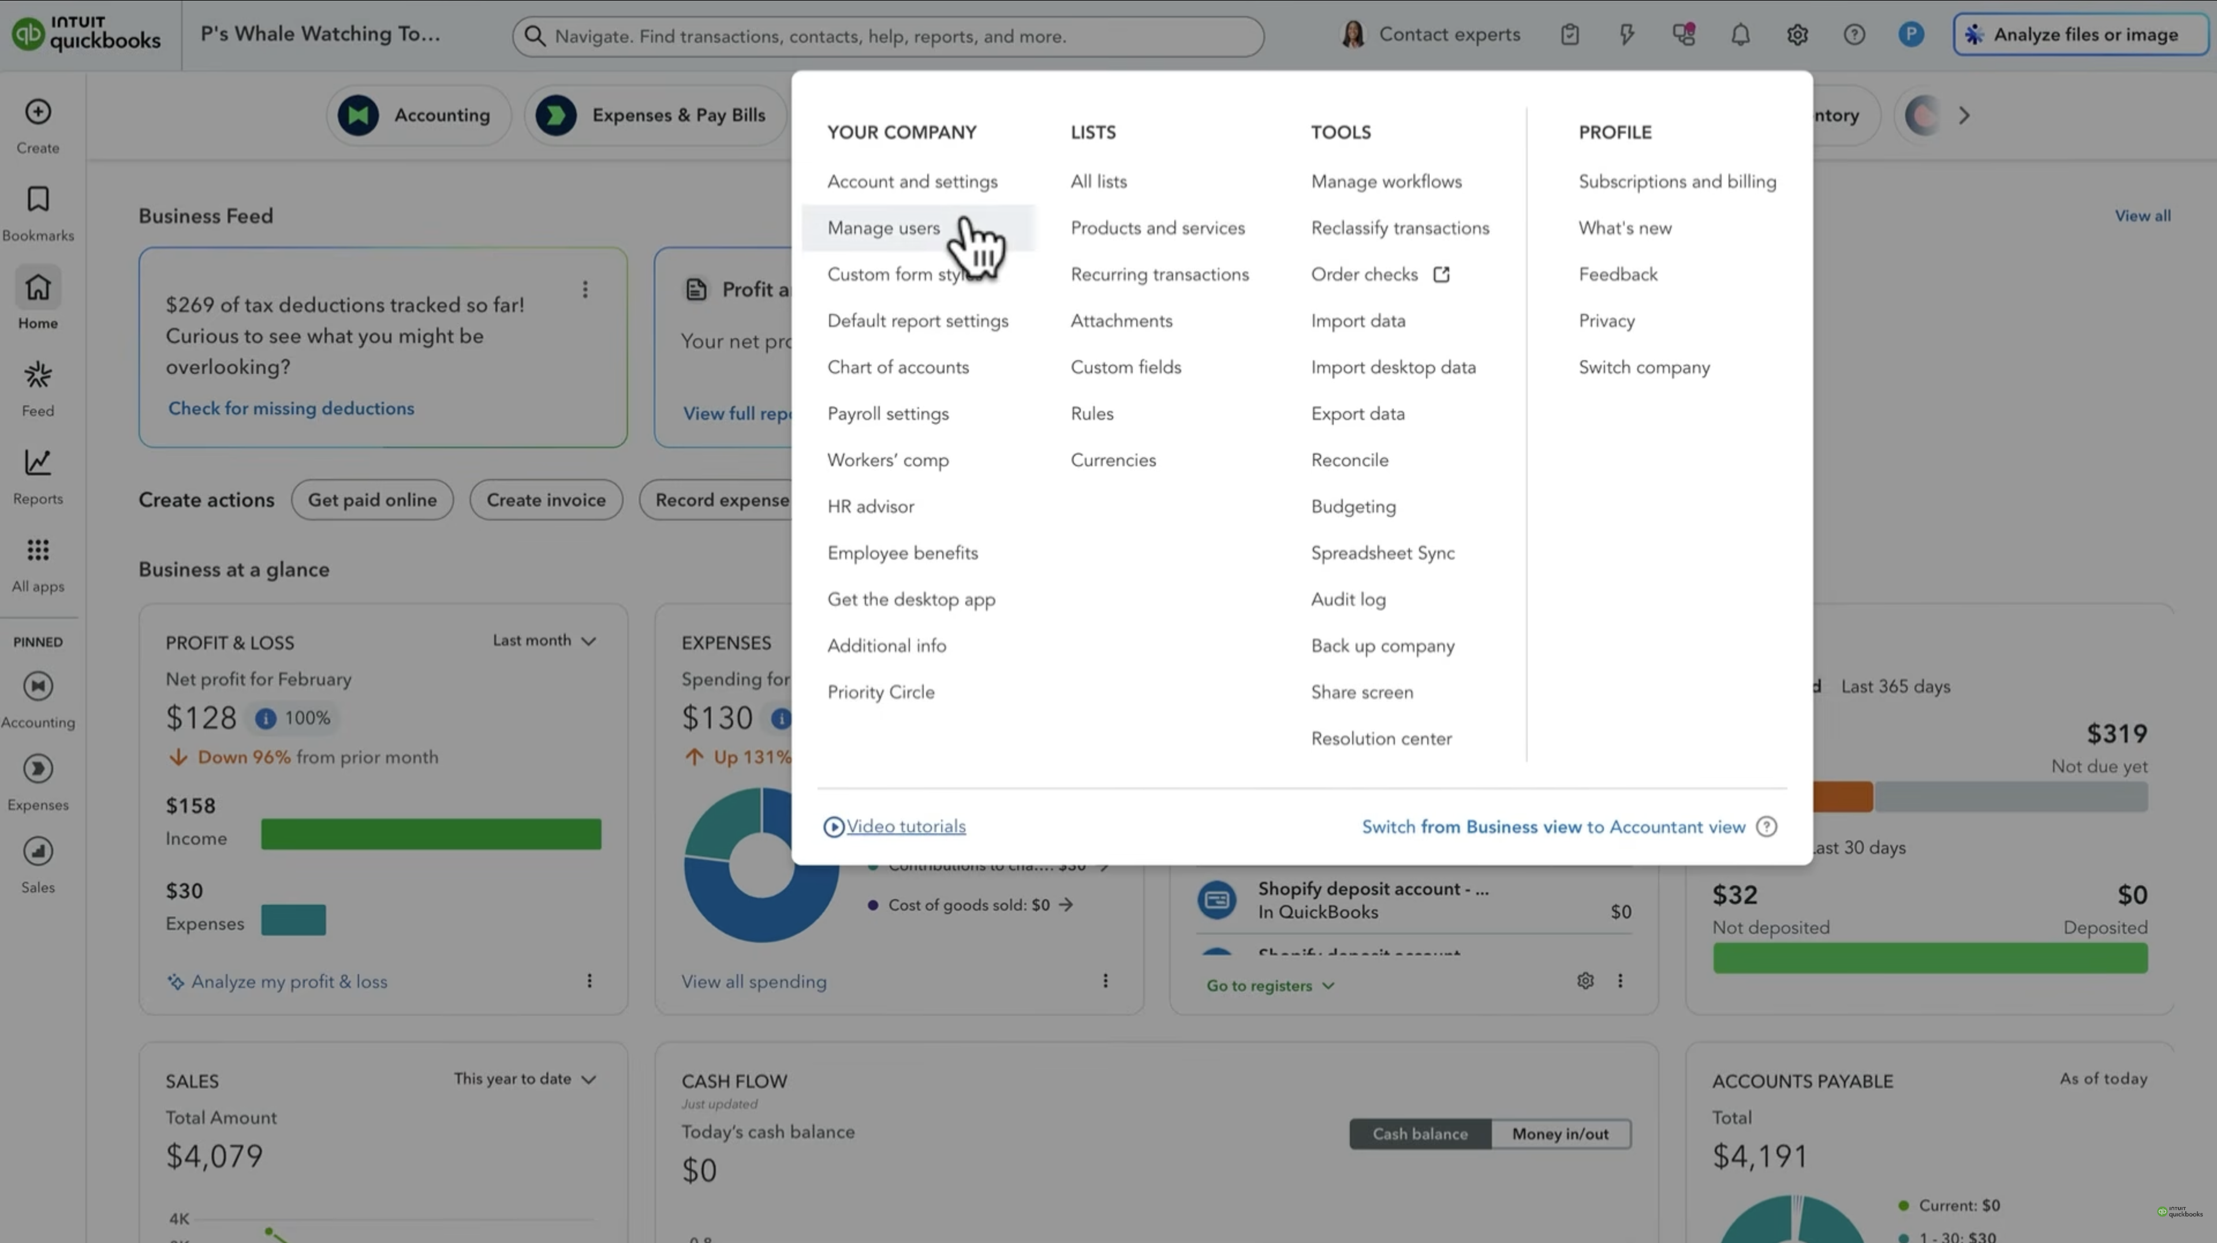
Task: Open pinned Sales sidebar icon
Action: click(38, 852)
